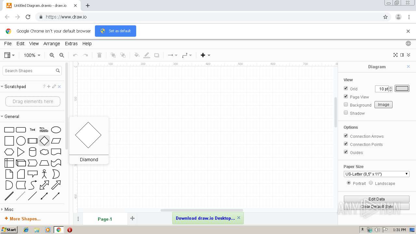The width and height of the screenshot is (416, 234).
Task: Toggle the Connection Points checkbox
Action: click(x=346, y=144)
